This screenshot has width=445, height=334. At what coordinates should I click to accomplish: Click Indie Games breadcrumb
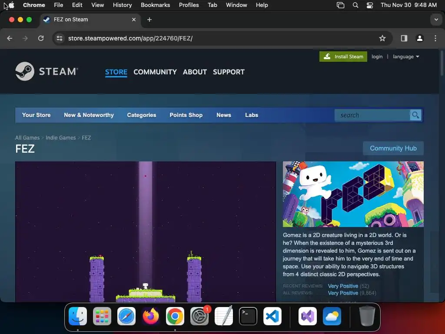(x=61, y=138)
